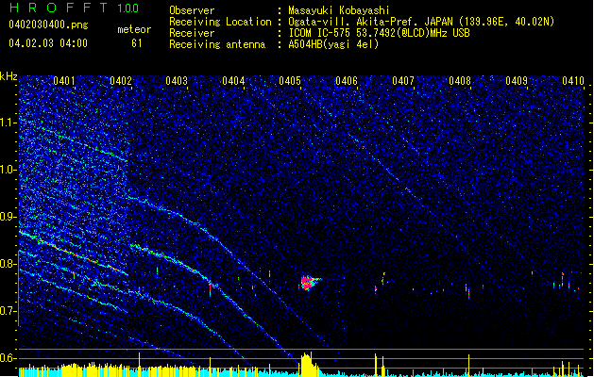The image size is (594, 377).
Task: Click receiver text ICOM IC-575 53.7492 MHz USB
Action: (x=379, y=33)
